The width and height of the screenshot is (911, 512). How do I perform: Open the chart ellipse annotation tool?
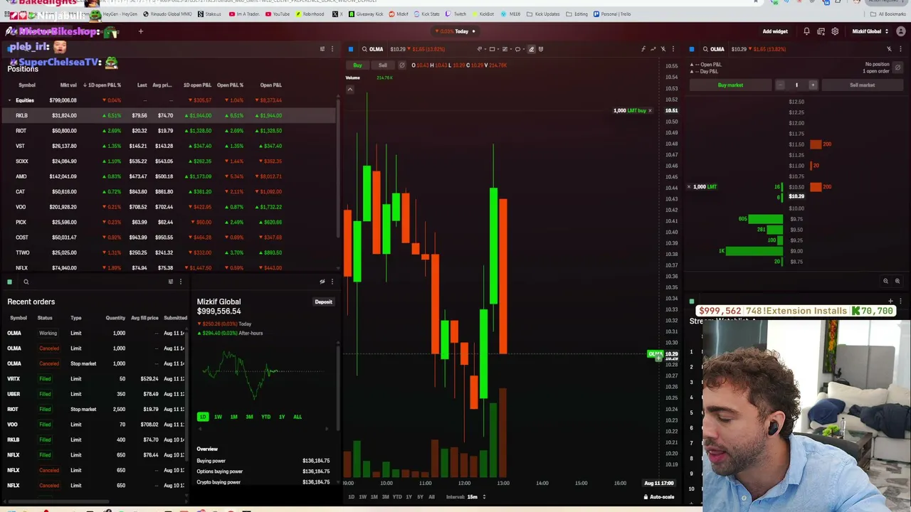[517, 49]
